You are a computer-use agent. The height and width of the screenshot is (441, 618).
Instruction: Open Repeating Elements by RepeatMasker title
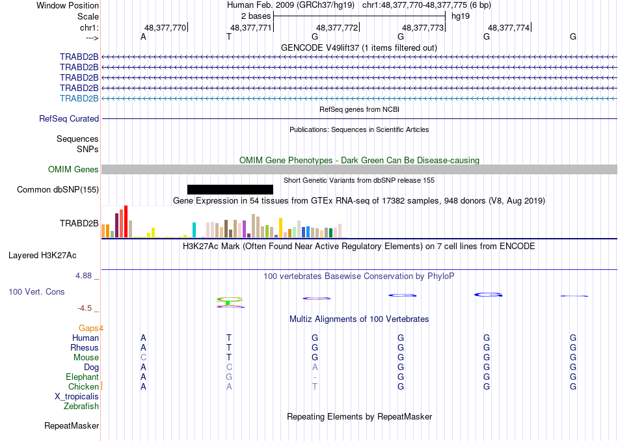[360, 416]
